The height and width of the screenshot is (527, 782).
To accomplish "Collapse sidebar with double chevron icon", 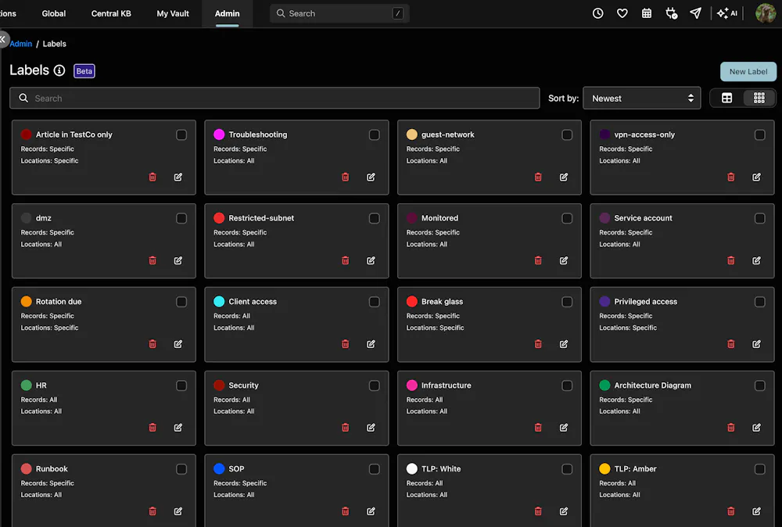I will (x=3, y=39).
